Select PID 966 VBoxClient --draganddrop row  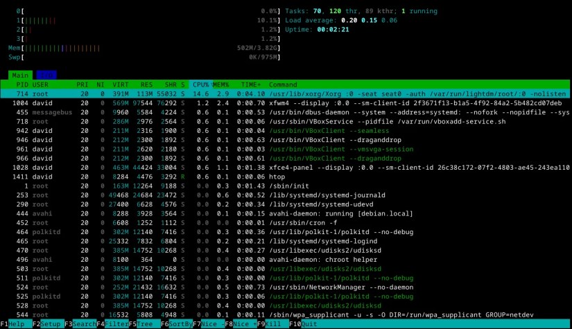click(285, 158)
